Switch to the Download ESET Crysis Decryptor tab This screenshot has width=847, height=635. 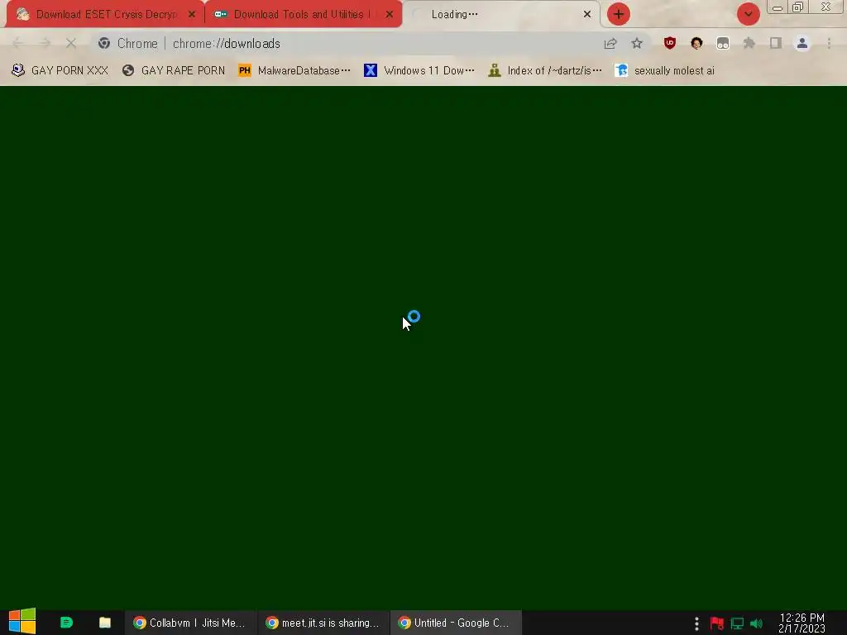pyautogui.click(x=105, y=15)
